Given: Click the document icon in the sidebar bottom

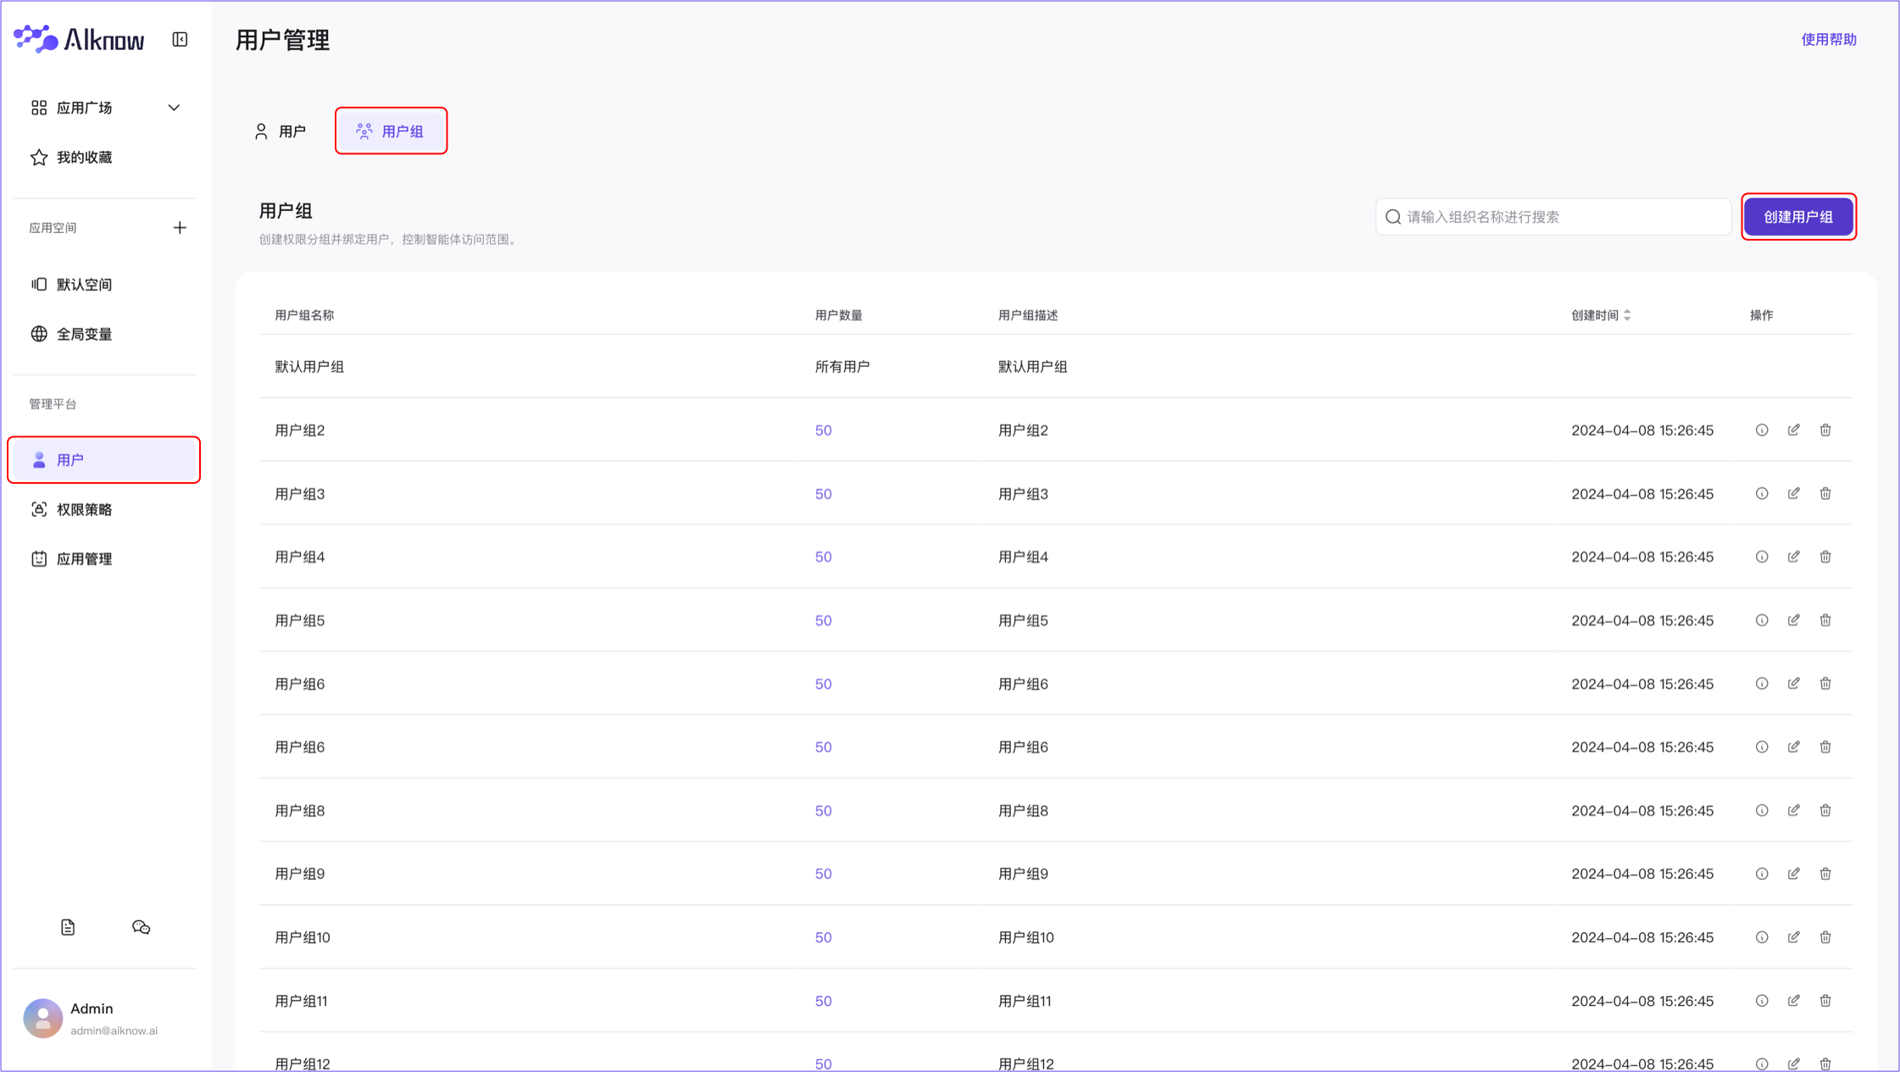Looking at the screenshot, I should point(68,927).
